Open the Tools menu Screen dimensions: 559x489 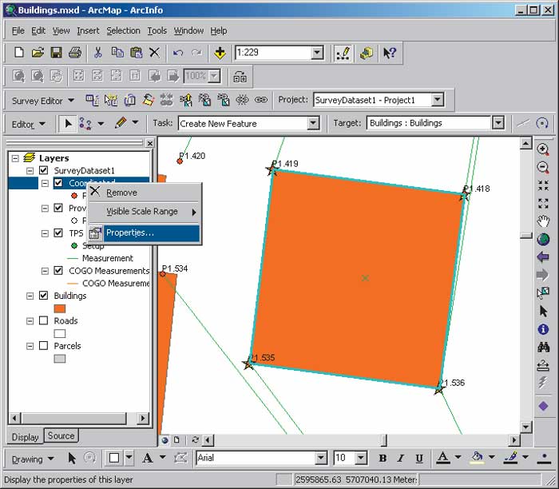157,31
